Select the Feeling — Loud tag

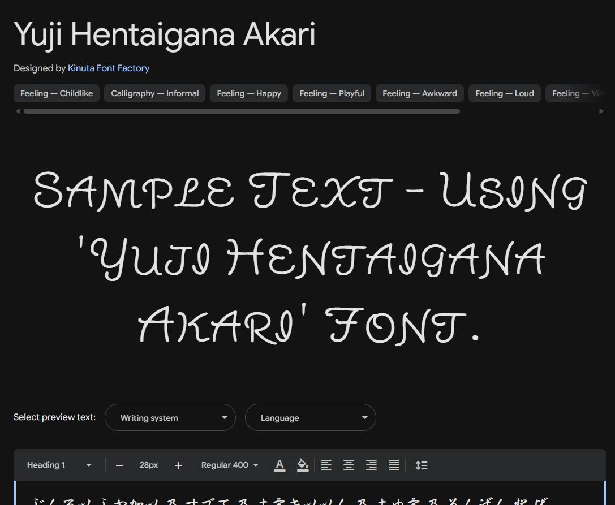click(505, 93)
